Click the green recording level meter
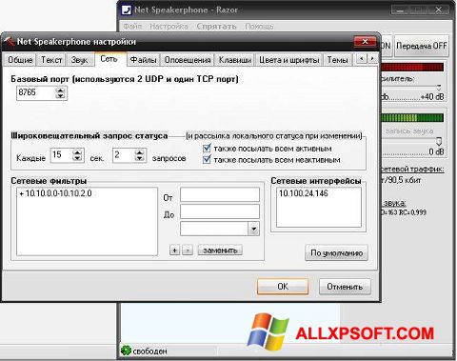Image resolution: width=457 pixels, height=361 pixels. click(412, 118)
